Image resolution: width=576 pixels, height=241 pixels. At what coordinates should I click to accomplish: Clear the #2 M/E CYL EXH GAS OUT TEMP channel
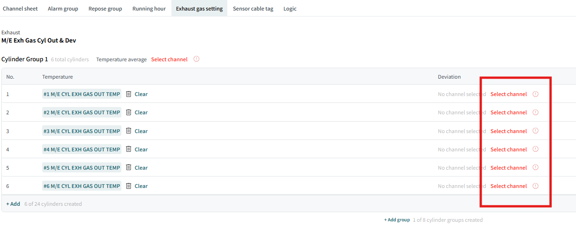(x=141, y=112)
